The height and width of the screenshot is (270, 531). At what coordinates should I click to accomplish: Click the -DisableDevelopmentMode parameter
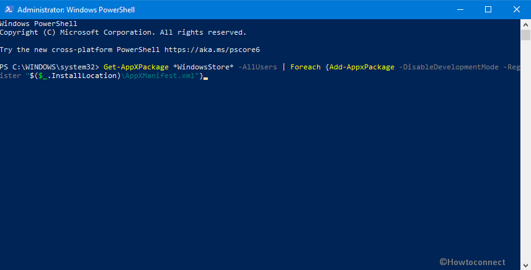[x=448, y=67]
